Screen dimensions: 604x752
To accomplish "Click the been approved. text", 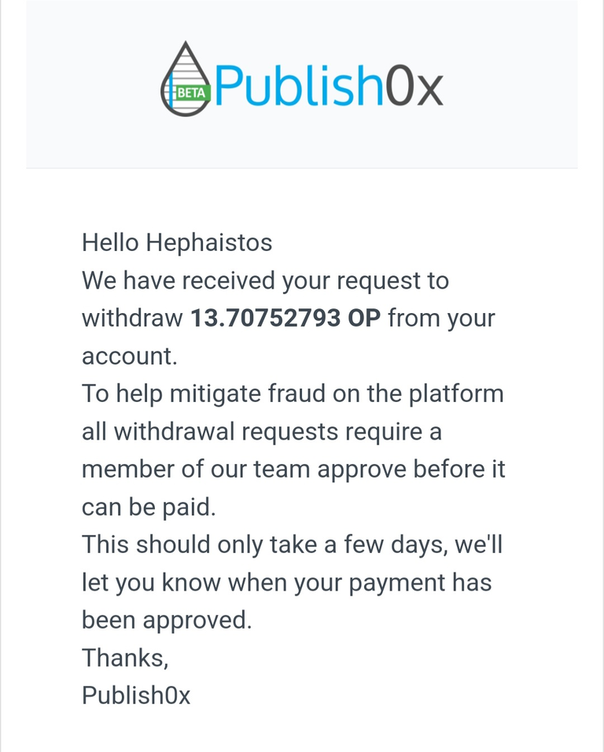I will pos(167,620).
